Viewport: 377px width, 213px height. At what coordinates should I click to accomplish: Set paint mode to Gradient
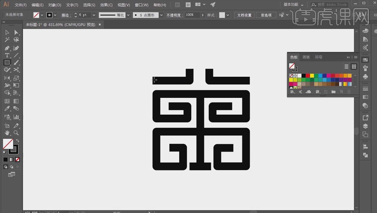click(x=11, y=159)
